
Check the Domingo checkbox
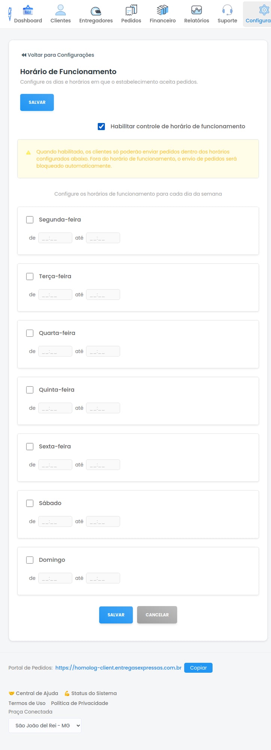coord(30,559)
